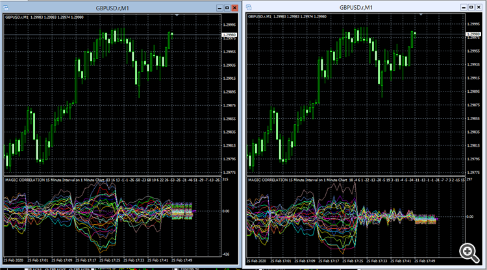Image resolution: width=487 pixels, height=270 pixels.
Task: Click price level 1.29775 on right chart axis
Action: 473,173
